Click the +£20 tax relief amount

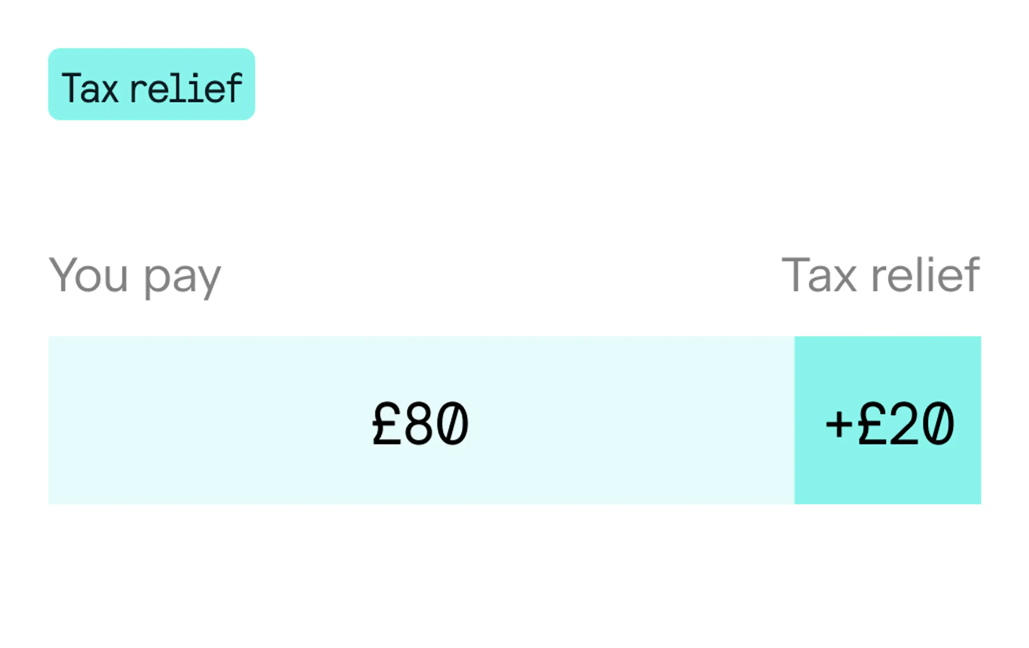[890, 424]
